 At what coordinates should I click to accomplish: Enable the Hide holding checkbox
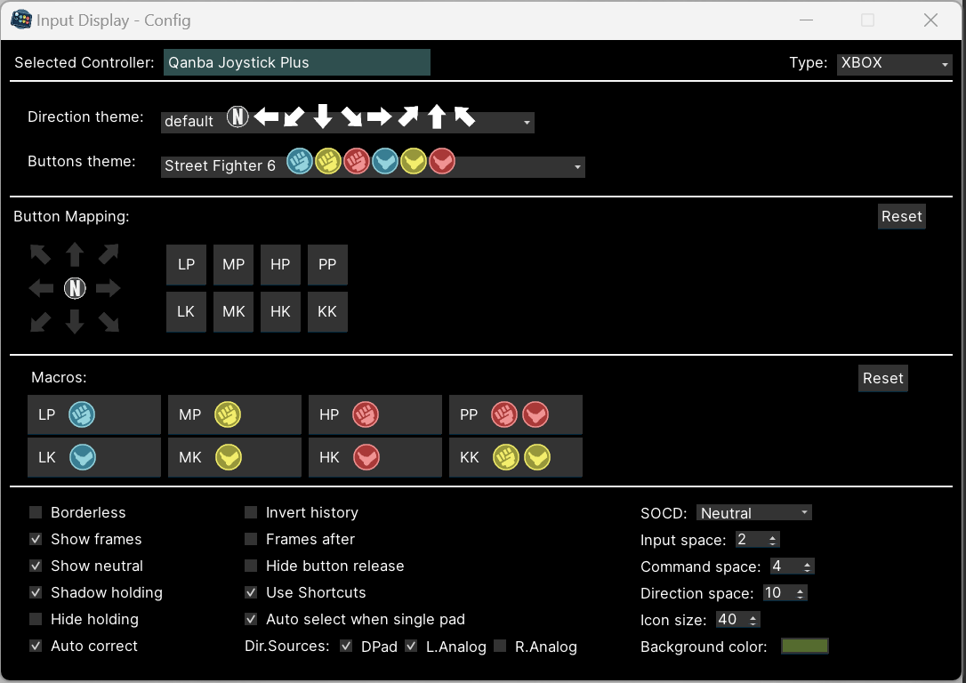click(36, 619)
